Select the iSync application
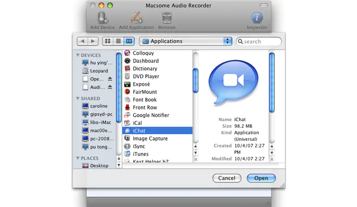Image resolution: width=357 pixels, height=207 pixels. (158, 146)
